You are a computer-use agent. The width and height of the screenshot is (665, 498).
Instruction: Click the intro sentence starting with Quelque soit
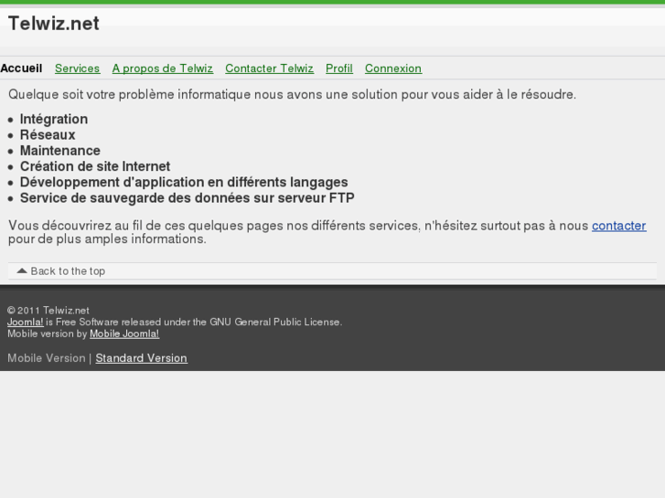292,94
